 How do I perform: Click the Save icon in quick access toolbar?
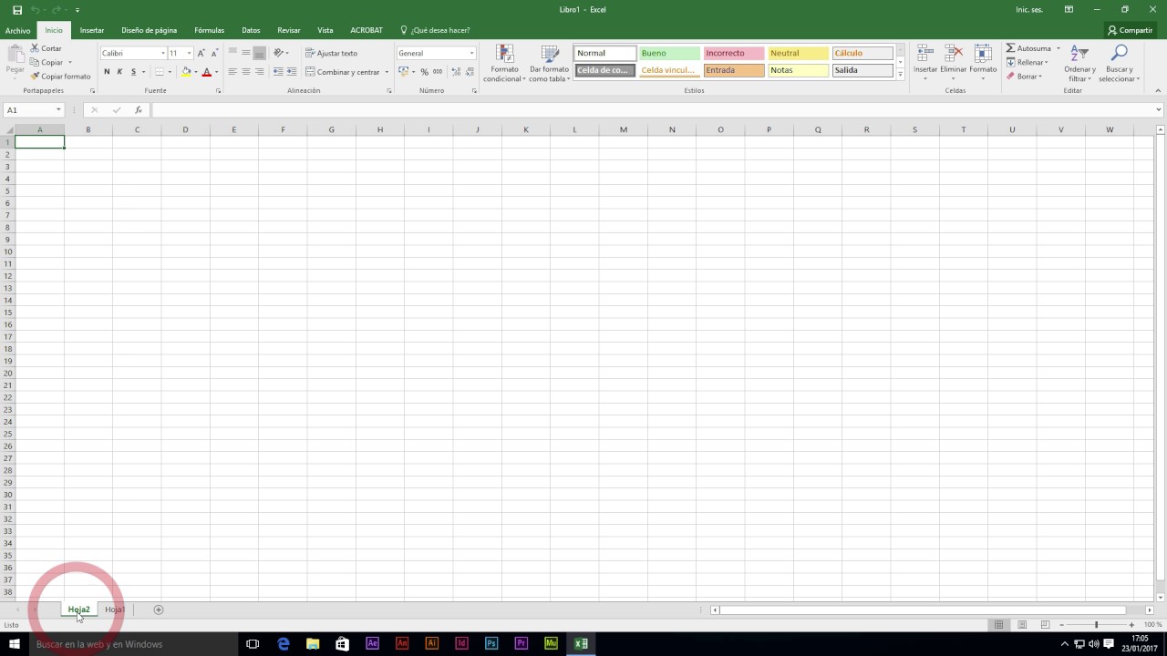[x=17, y=9]
